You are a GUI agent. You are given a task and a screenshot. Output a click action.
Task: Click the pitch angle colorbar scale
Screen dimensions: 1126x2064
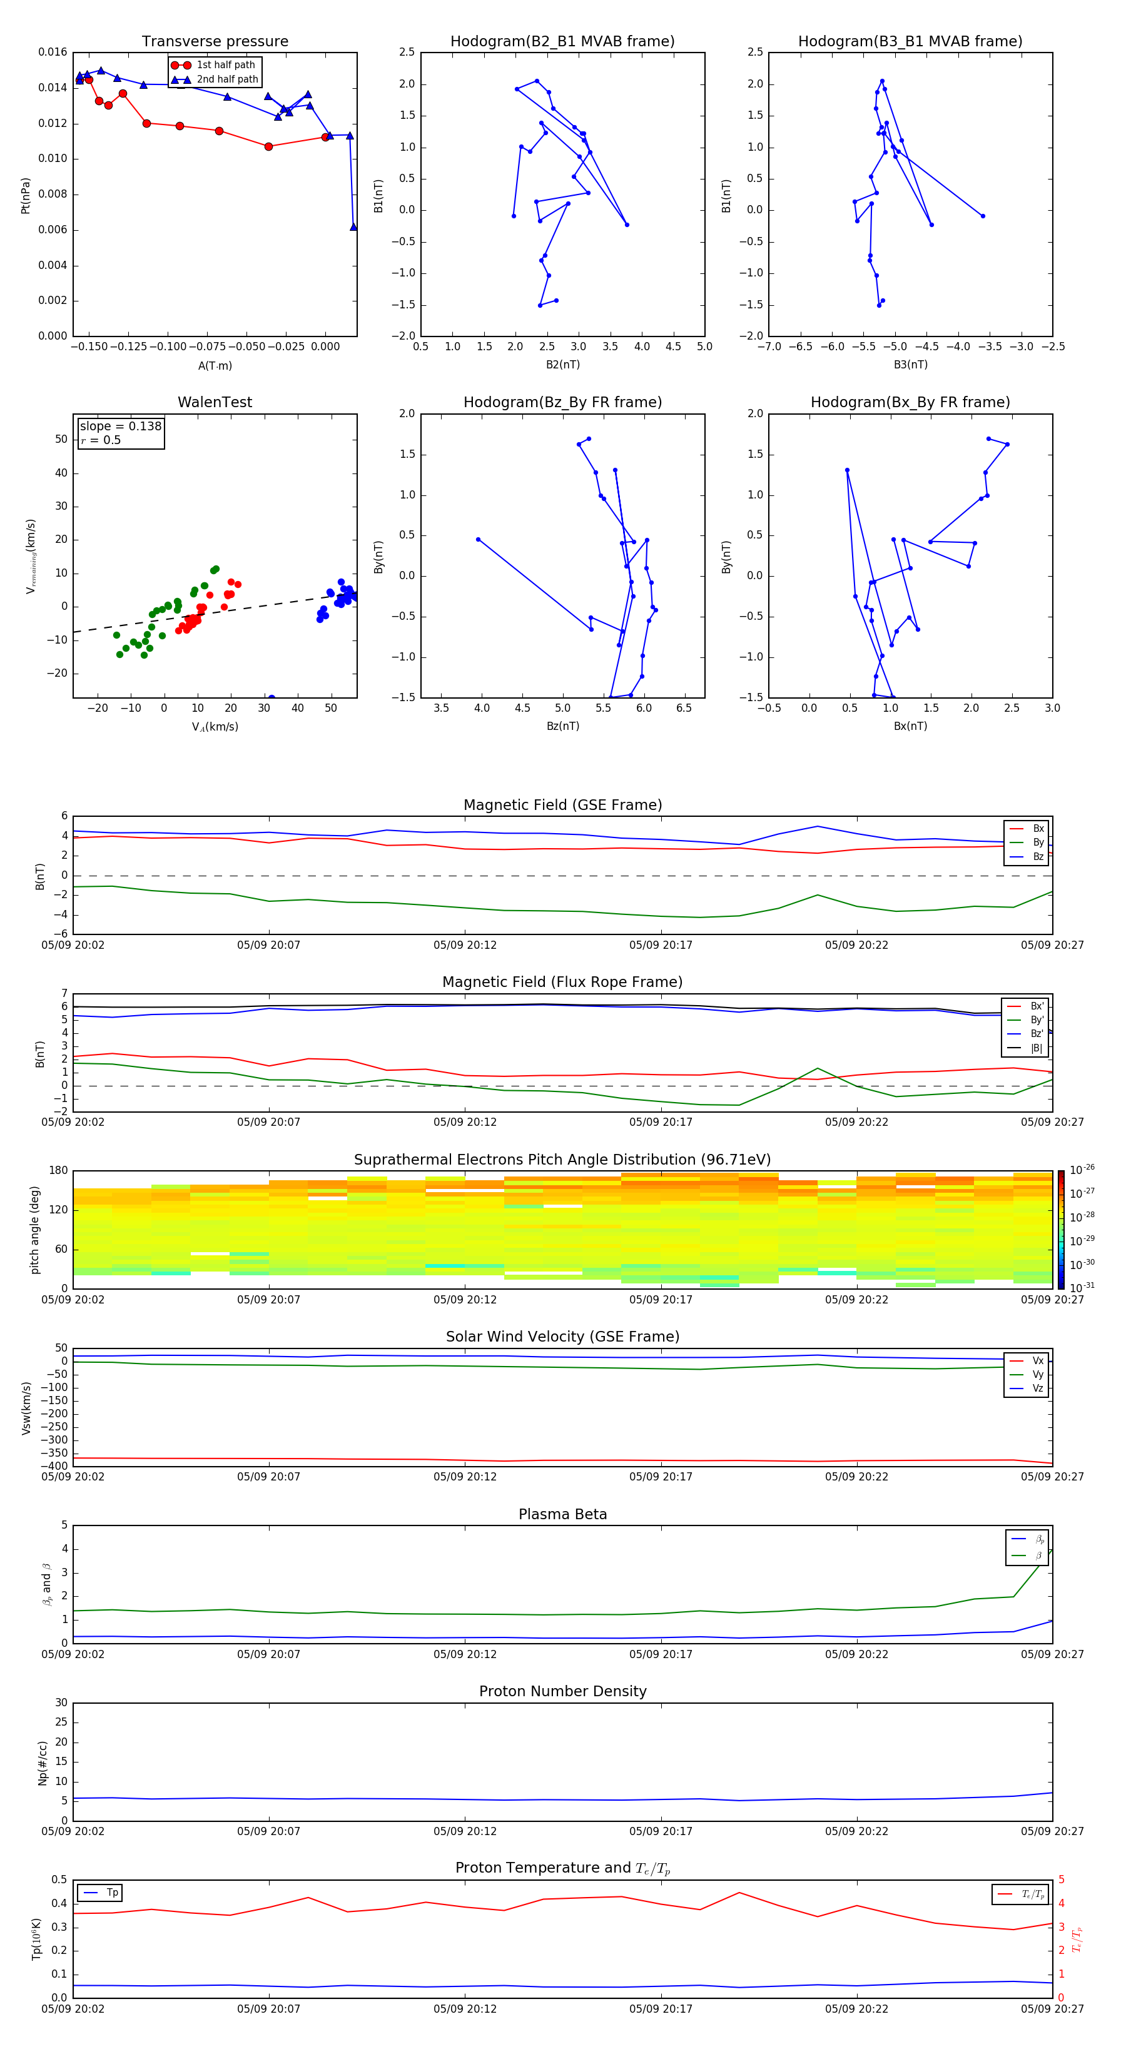(1061, 1230)
